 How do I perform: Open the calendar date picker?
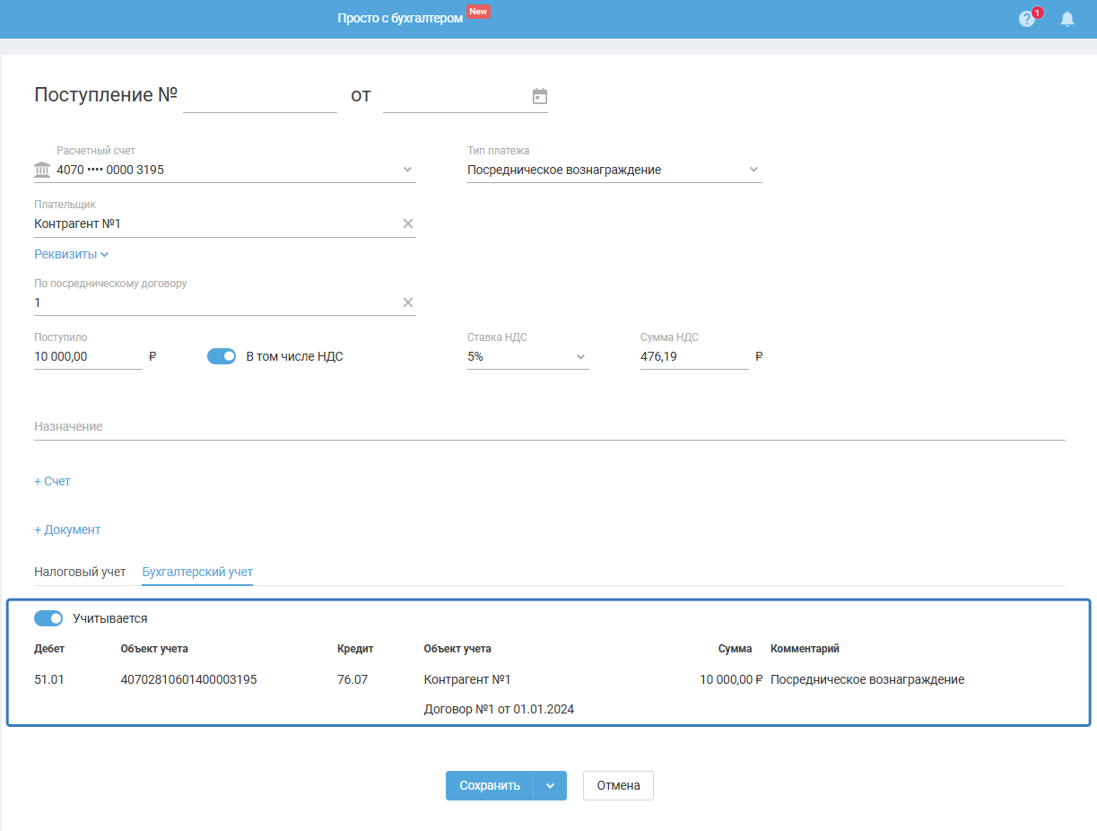(539, 96)
